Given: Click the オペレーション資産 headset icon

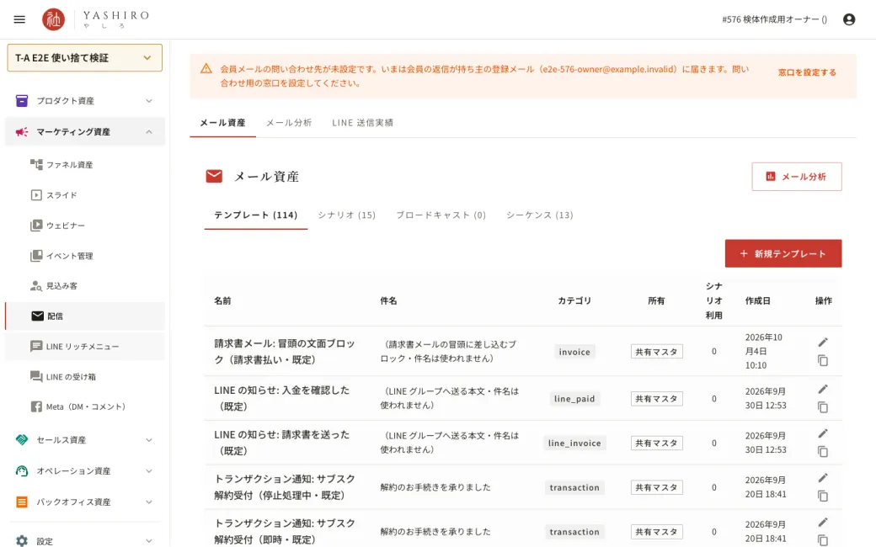Looking at the screenshot, I should point(22,470).
